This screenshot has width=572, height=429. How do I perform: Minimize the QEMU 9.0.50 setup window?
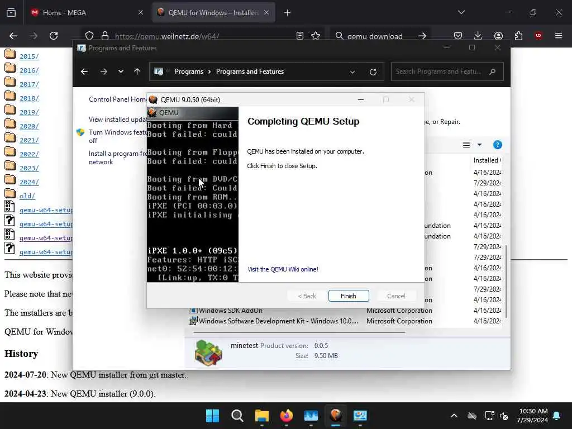[x=361, y=99]
